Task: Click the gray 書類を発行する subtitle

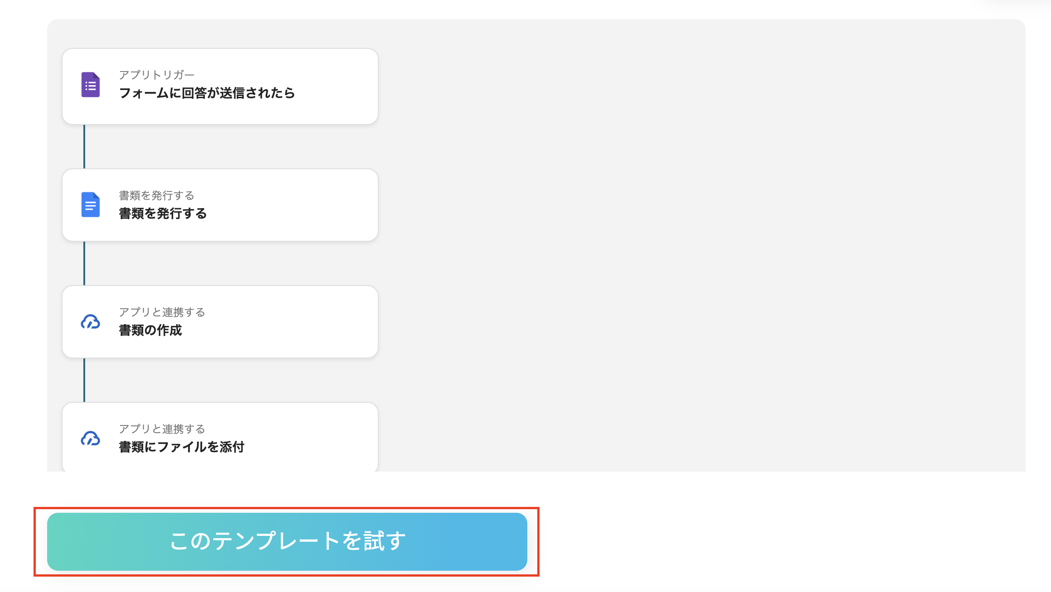Action: 156,195
